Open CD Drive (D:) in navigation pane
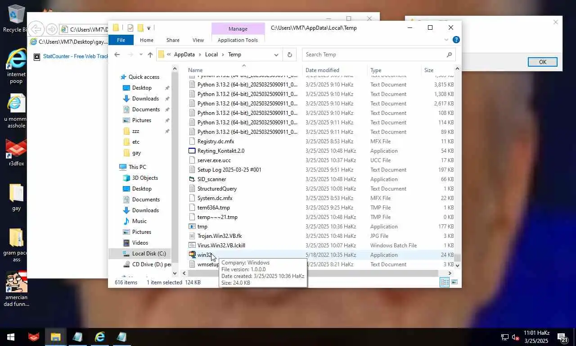This screenshot has width=576, height=346. (x=146, y=264)
